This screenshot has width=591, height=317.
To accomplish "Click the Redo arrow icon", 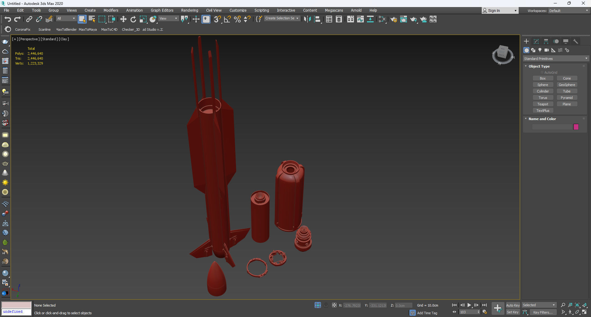I will (x=18, y=19).
